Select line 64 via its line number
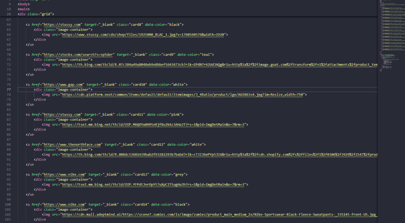The width and height of the screenshot is (405, 223). pos(9,25)
